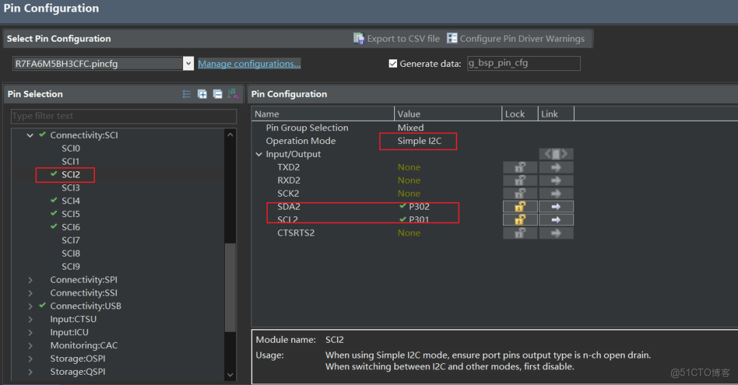Click link arrow for CTSRTS2

pos(556,233)
